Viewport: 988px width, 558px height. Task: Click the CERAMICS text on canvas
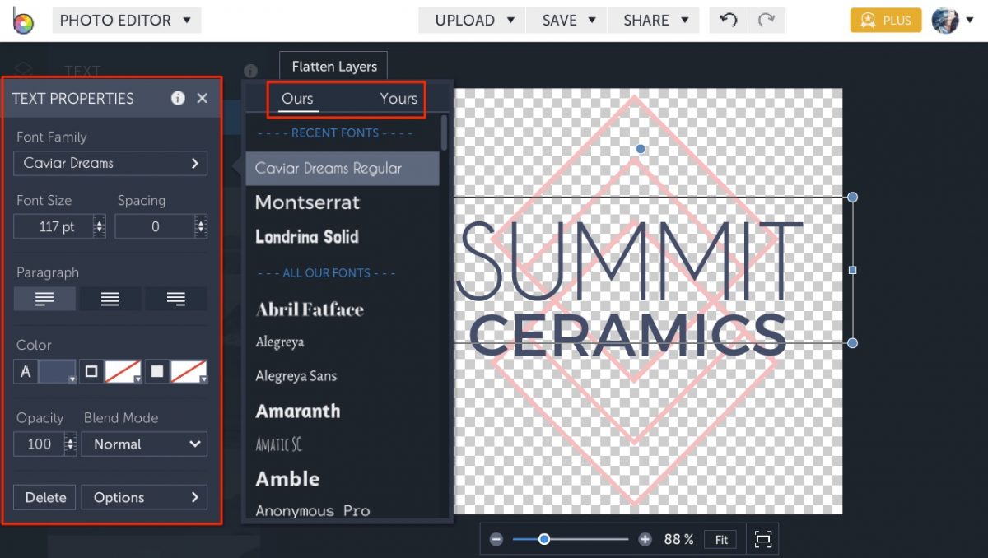pyautogui.click(x=628, y=334)
